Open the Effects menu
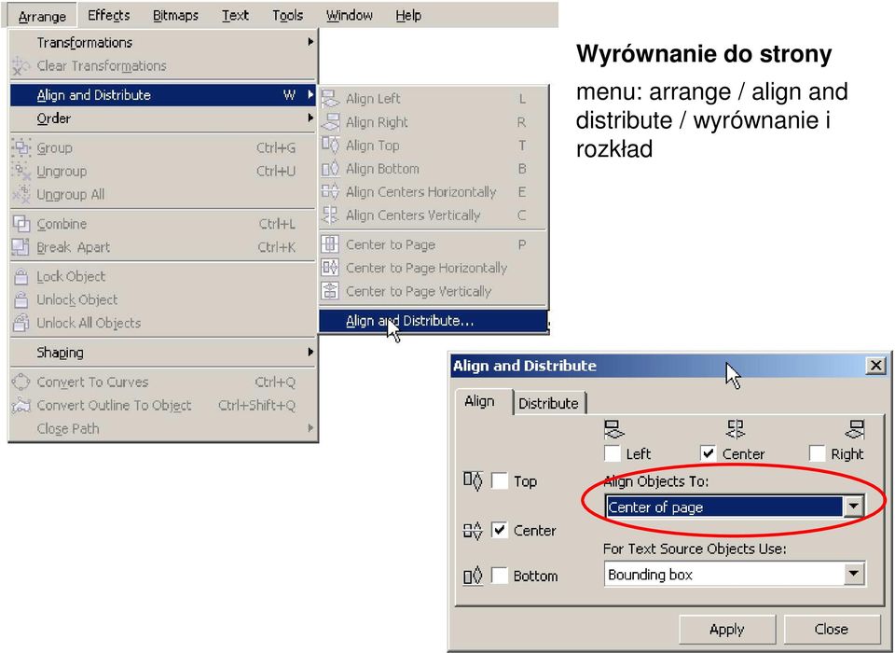The width and height of the screenshot is (895, 653). point(108,16)
